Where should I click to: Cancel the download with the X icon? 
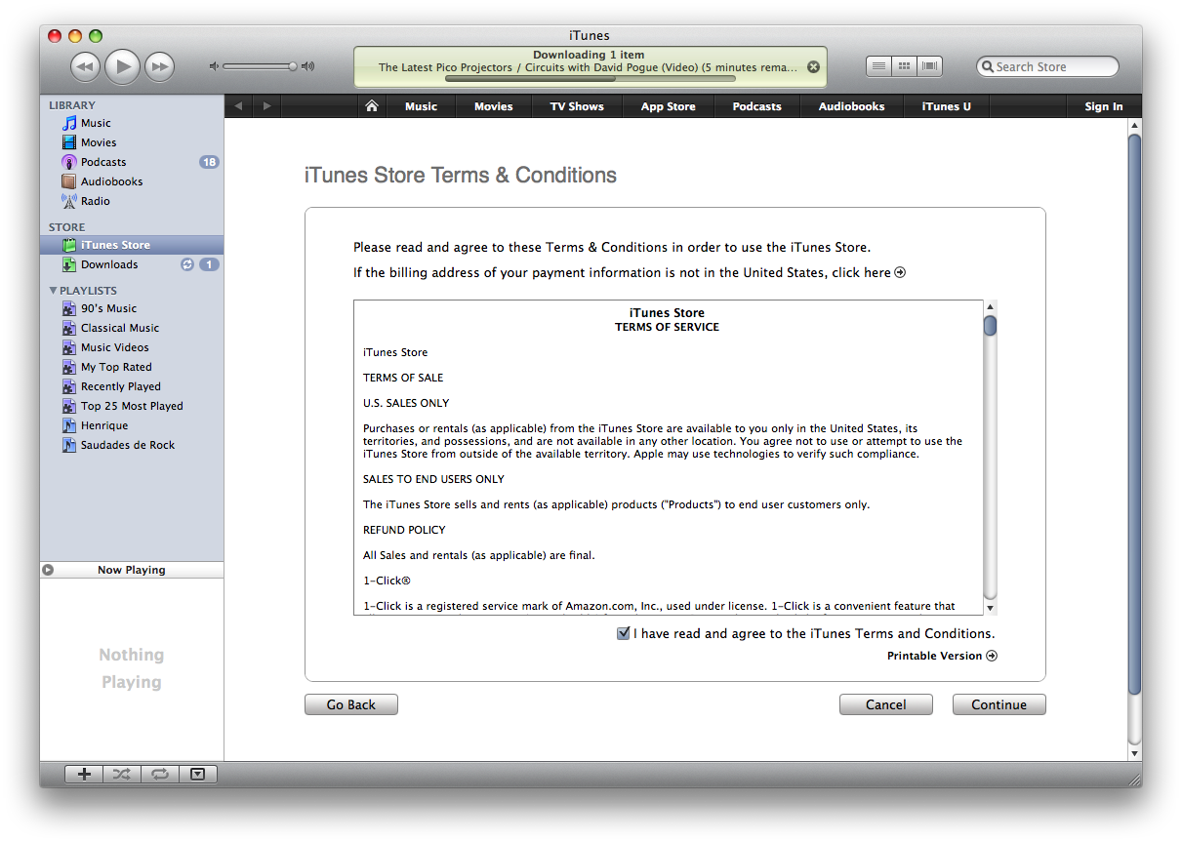(813, 67)
